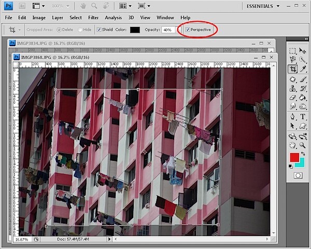Toggle the Perspective checkbox
Image resolution: width=311 pixels, height=249 pixels.
tap(188, 30)
